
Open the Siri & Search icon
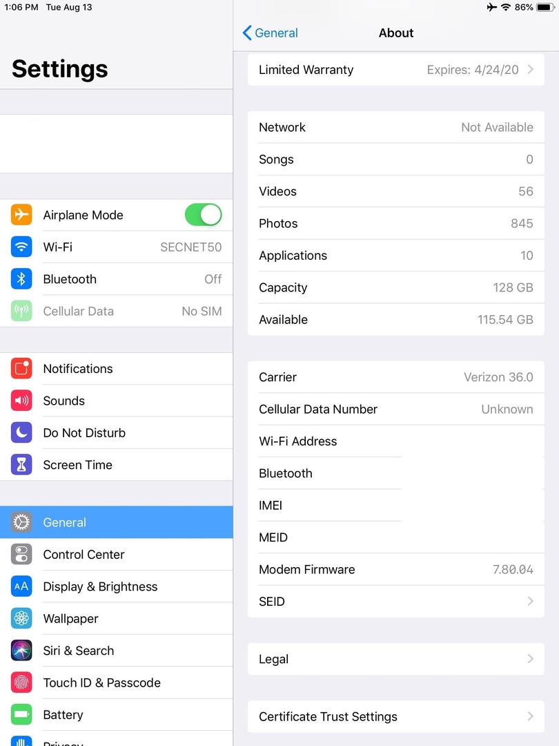[x=21, y=651]
